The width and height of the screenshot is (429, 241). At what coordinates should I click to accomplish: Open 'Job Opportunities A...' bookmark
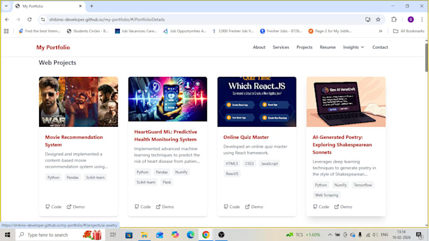point(185,31)
